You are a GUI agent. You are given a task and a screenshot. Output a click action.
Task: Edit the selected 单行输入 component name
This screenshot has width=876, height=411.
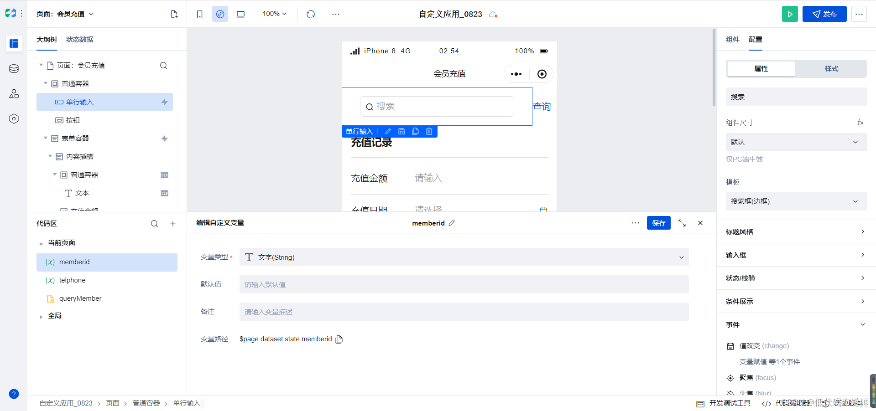[388, 131]
